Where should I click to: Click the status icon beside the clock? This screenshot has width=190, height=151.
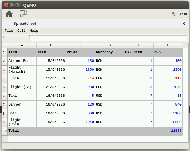click(173, 14)
